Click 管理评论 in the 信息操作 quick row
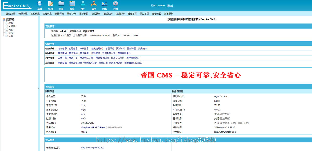This screenshot has height=151, width=312. [110, 48]
